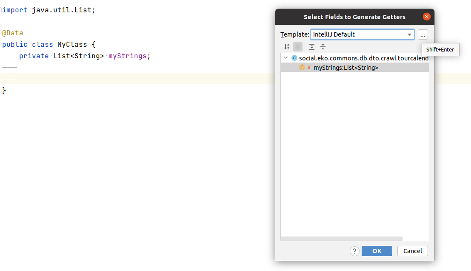Toggle sort order in the fields toolbar

[x=286, y=47]
